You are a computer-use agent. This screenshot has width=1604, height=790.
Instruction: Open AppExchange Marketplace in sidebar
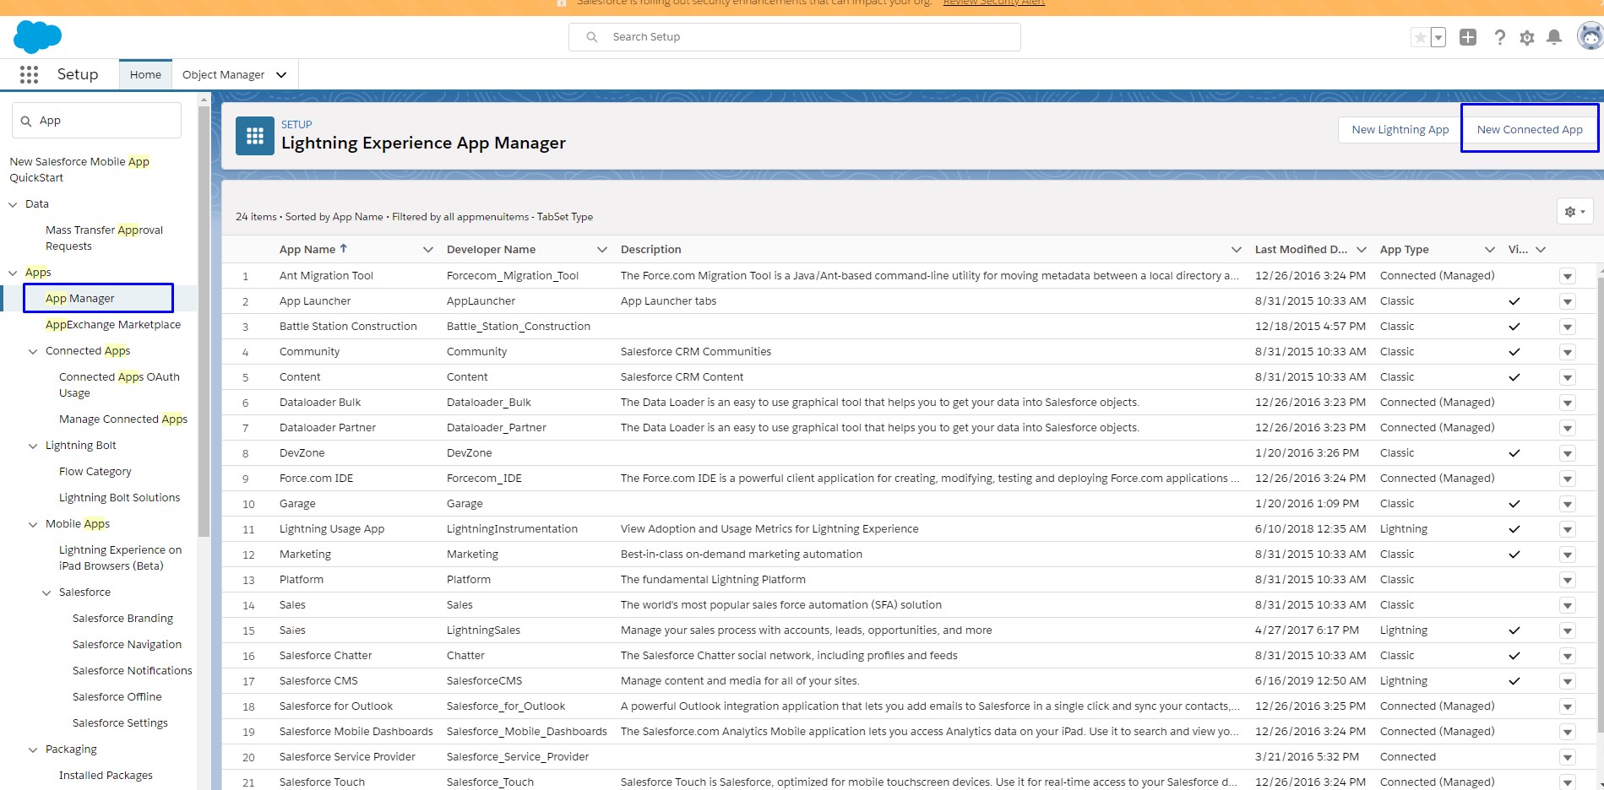(113, 325)
